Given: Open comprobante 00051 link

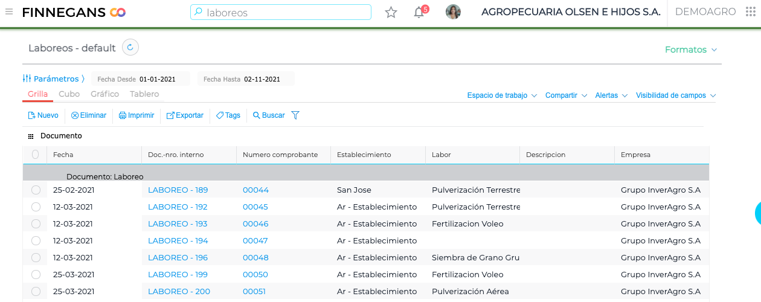Looking at the screenshot, I should pos(254,291).
